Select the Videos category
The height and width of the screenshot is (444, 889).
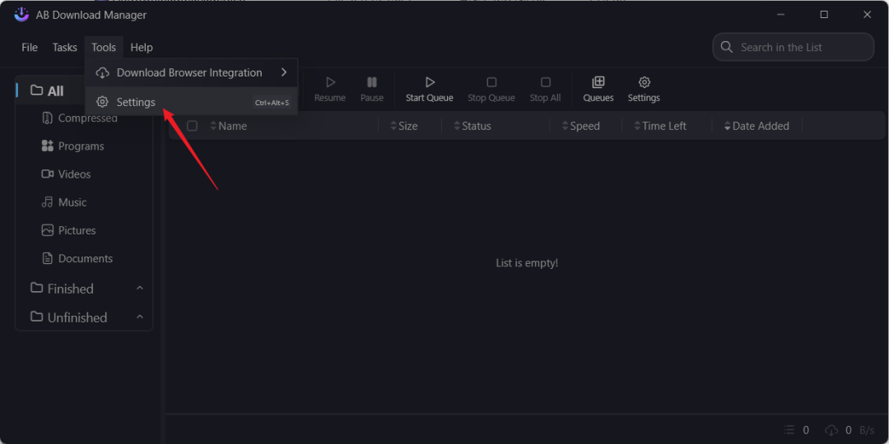click(x=84, y=173)
